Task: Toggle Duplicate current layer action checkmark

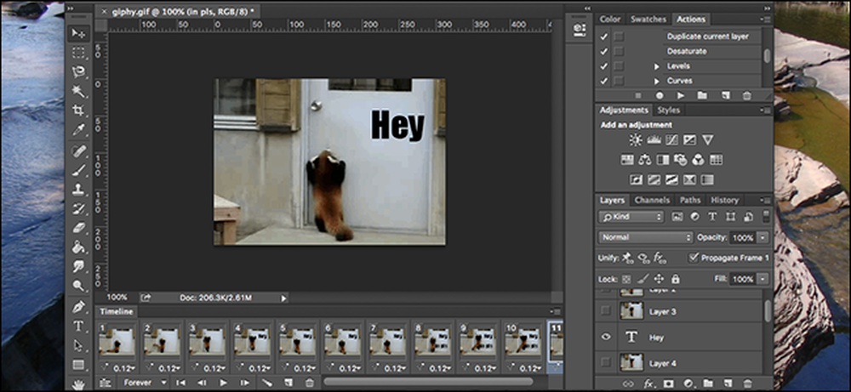Action: click(603, 37)
